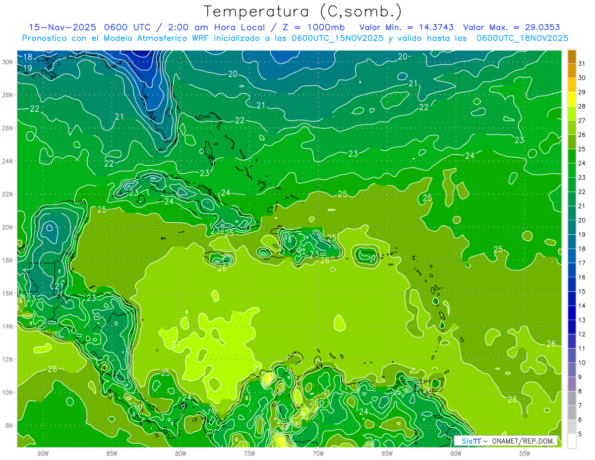Click the 65W longitude axis label
Image resolution: width=595 pixels, height=460 pixels.
click(x=387, y=454)
